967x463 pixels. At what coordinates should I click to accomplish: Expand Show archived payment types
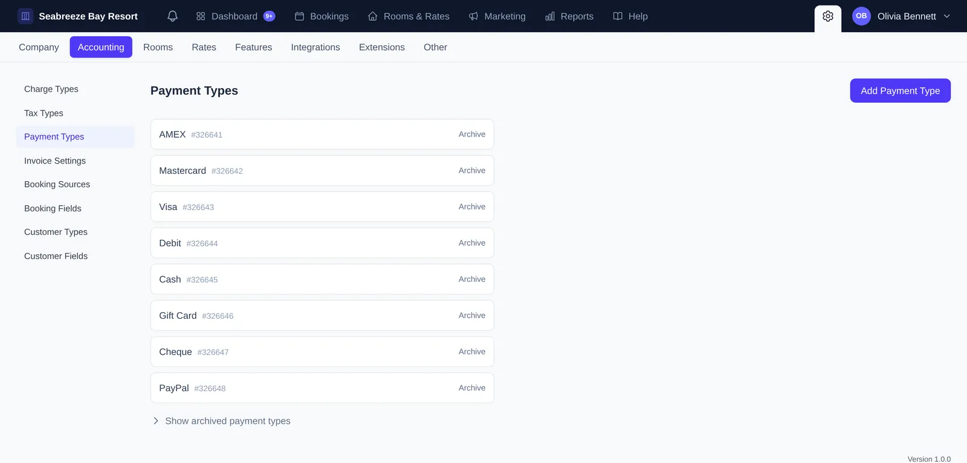[x=222, y=421]
